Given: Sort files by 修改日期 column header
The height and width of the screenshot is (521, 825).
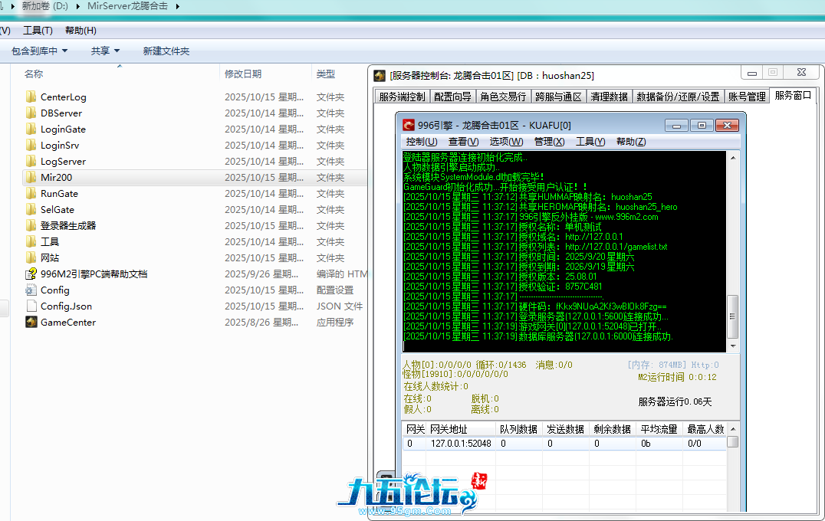Looking at the screenshot, I should (243, 74).
